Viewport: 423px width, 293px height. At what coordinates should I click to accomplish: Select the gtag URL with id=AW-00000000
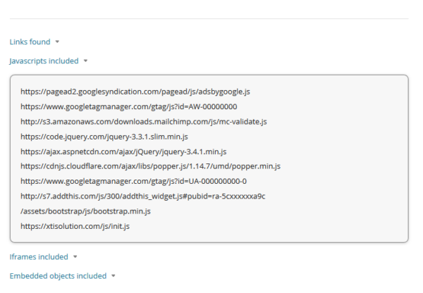click(x=129, y=107)
